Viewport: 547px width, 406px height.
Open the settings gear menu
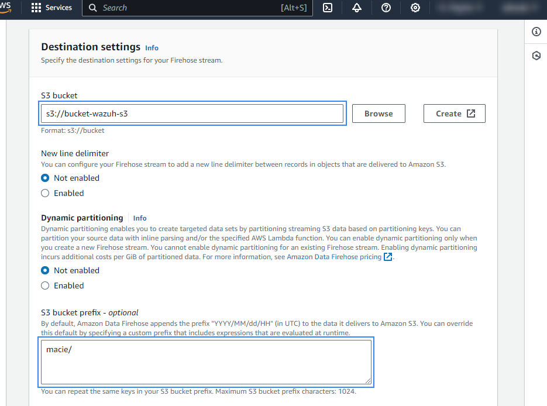[415, 8]
